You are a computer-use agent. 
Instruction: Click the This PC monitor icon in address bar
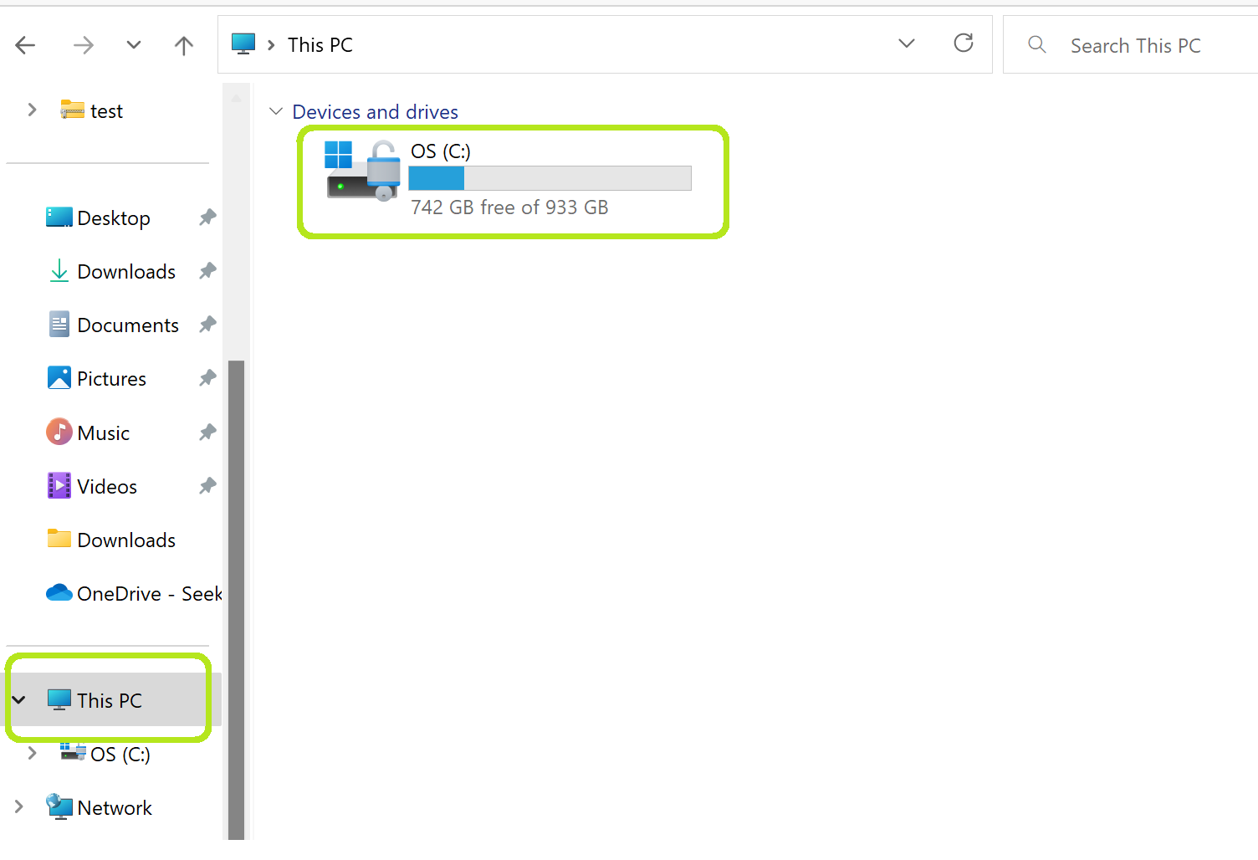[x=243, y=44]
